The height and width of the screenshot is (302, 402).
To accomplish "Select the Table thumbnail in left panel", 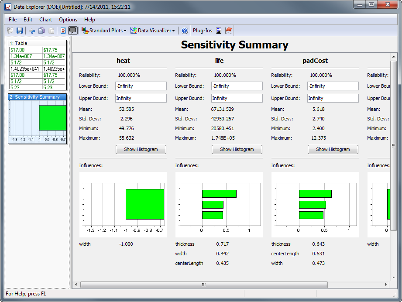I will coord(38,65).
